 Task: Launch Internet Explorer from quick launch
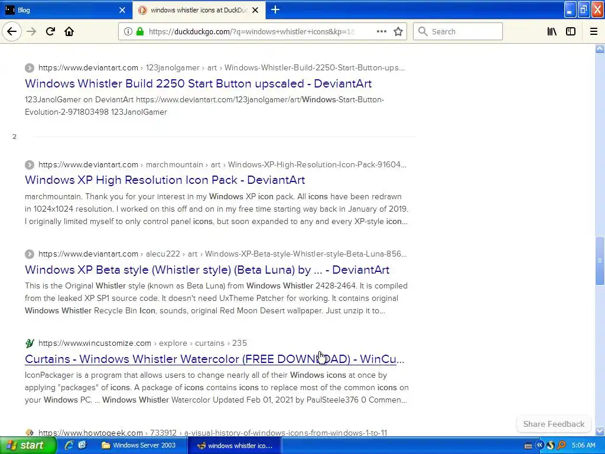pyautogui.click(x=69, y=445)
